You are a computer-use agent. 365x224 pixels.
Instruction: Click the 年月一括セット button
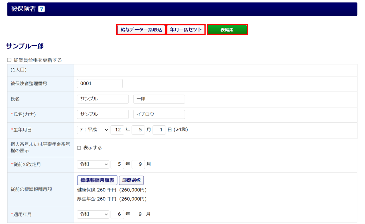click(x=186, y=29)
